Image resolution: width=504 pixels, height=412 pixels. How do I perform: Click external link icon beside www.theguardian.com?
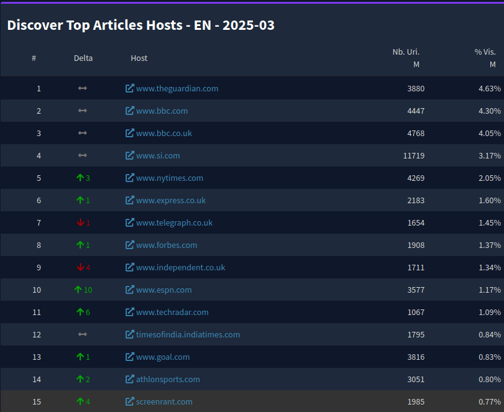click(129, 88)
